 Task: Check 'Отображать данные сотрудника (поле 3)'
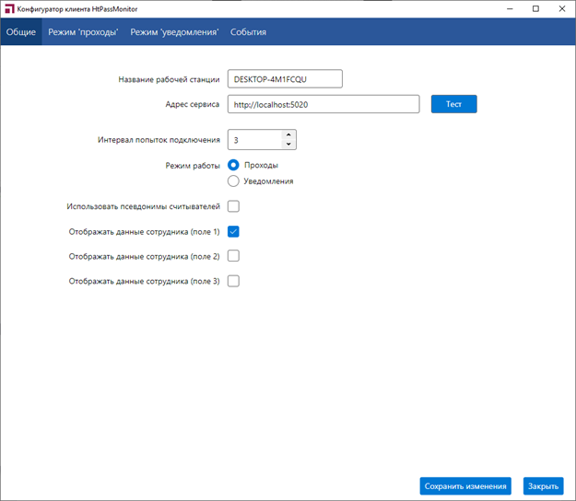pyautogui.click(x=233, y=281)
